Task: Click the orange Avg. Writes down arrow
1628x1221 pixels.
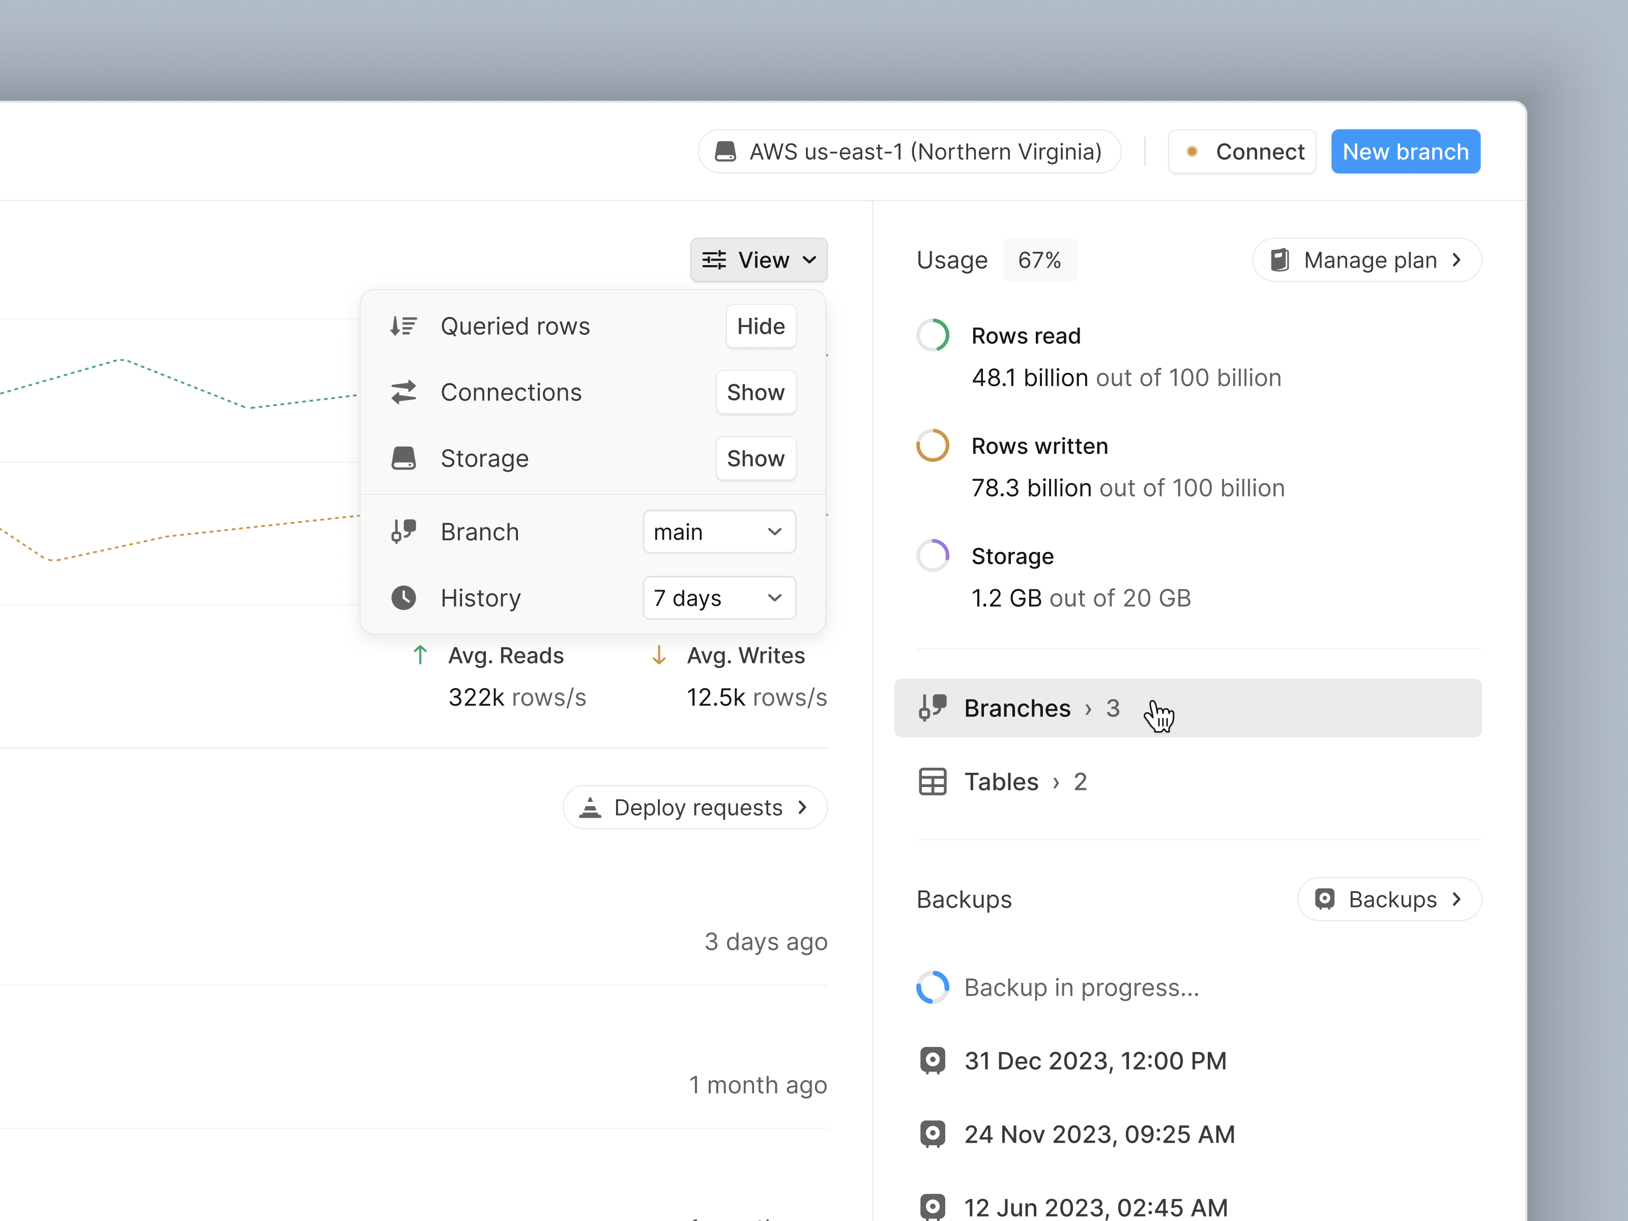Action: coord(659,655)
